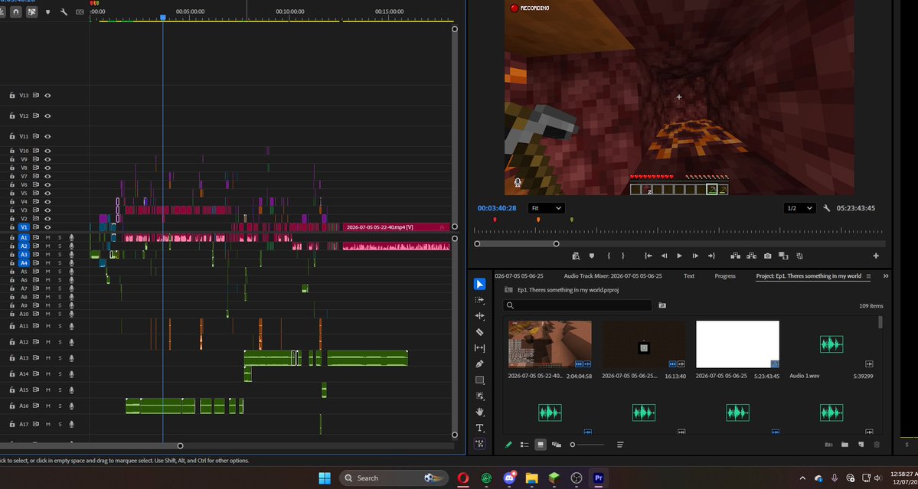Screen dimensions: 918x489
Task: Select the Ripple Edit tool
Action: pos(479,316)
